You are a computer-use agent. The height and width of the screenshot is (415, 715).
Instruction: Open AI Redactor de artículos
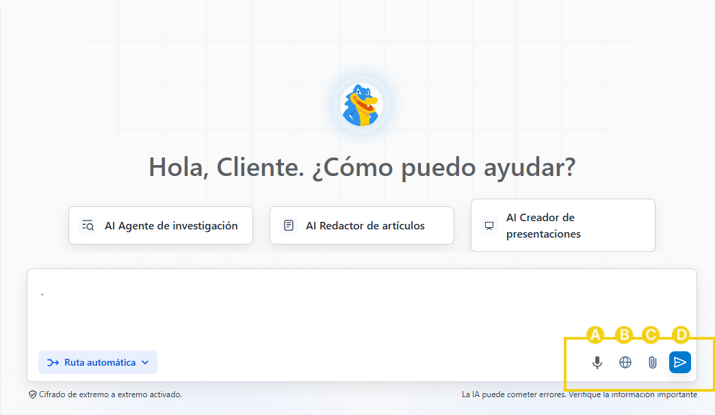(x=361, y=225)
